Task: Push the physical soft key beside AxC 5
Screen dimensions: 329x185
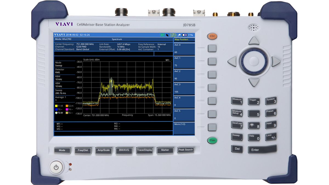Action: 212,114
